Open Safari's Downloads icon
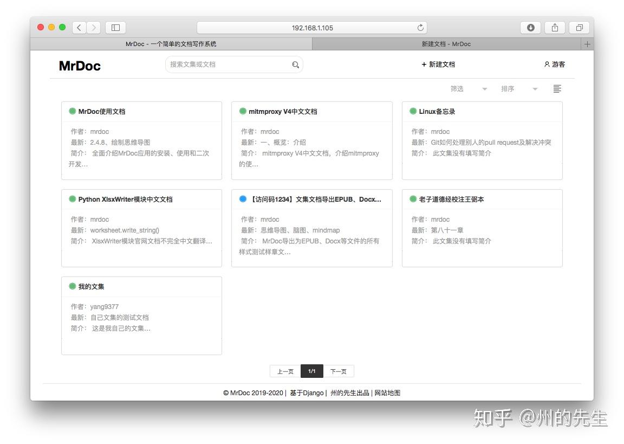This screenshot has height=444, width=624. click(x=530, y=27)
